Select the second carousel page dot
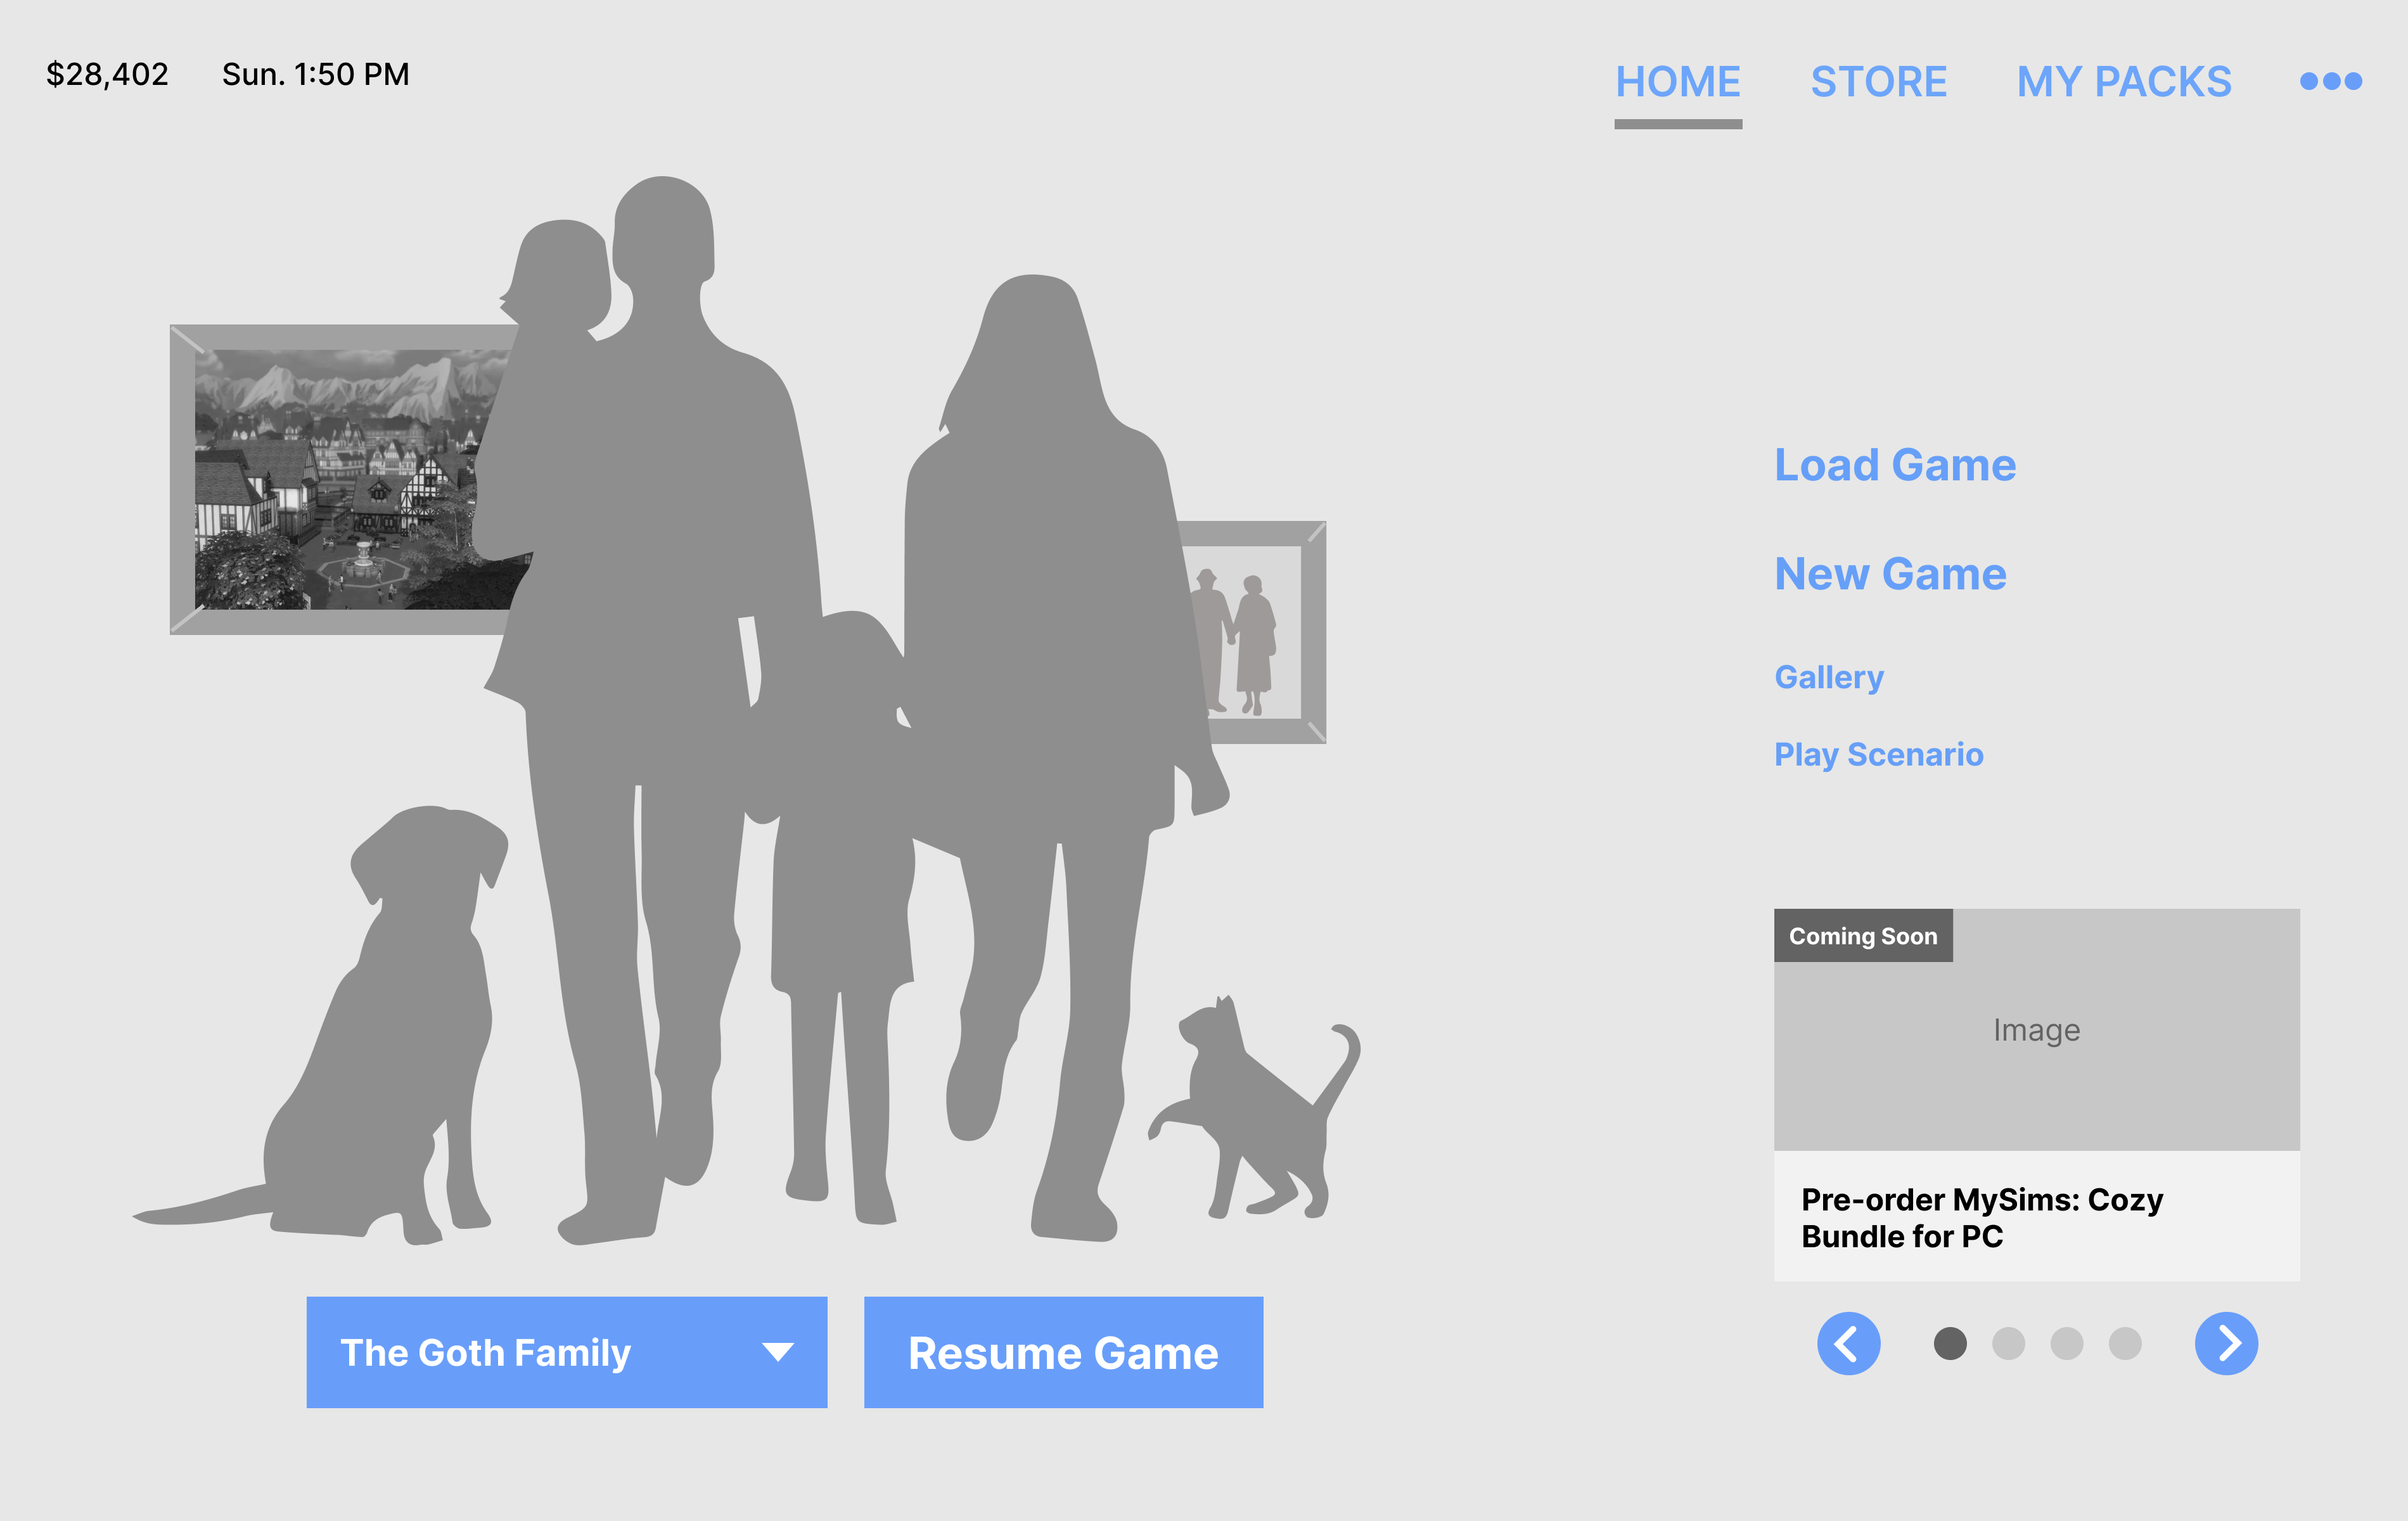Screen dimensions: 2408x1521 pos(2008,1343)
